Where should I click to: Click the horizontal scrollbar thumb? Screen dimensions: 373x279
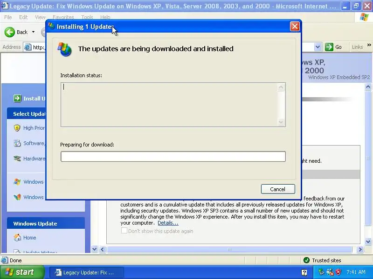229,250
